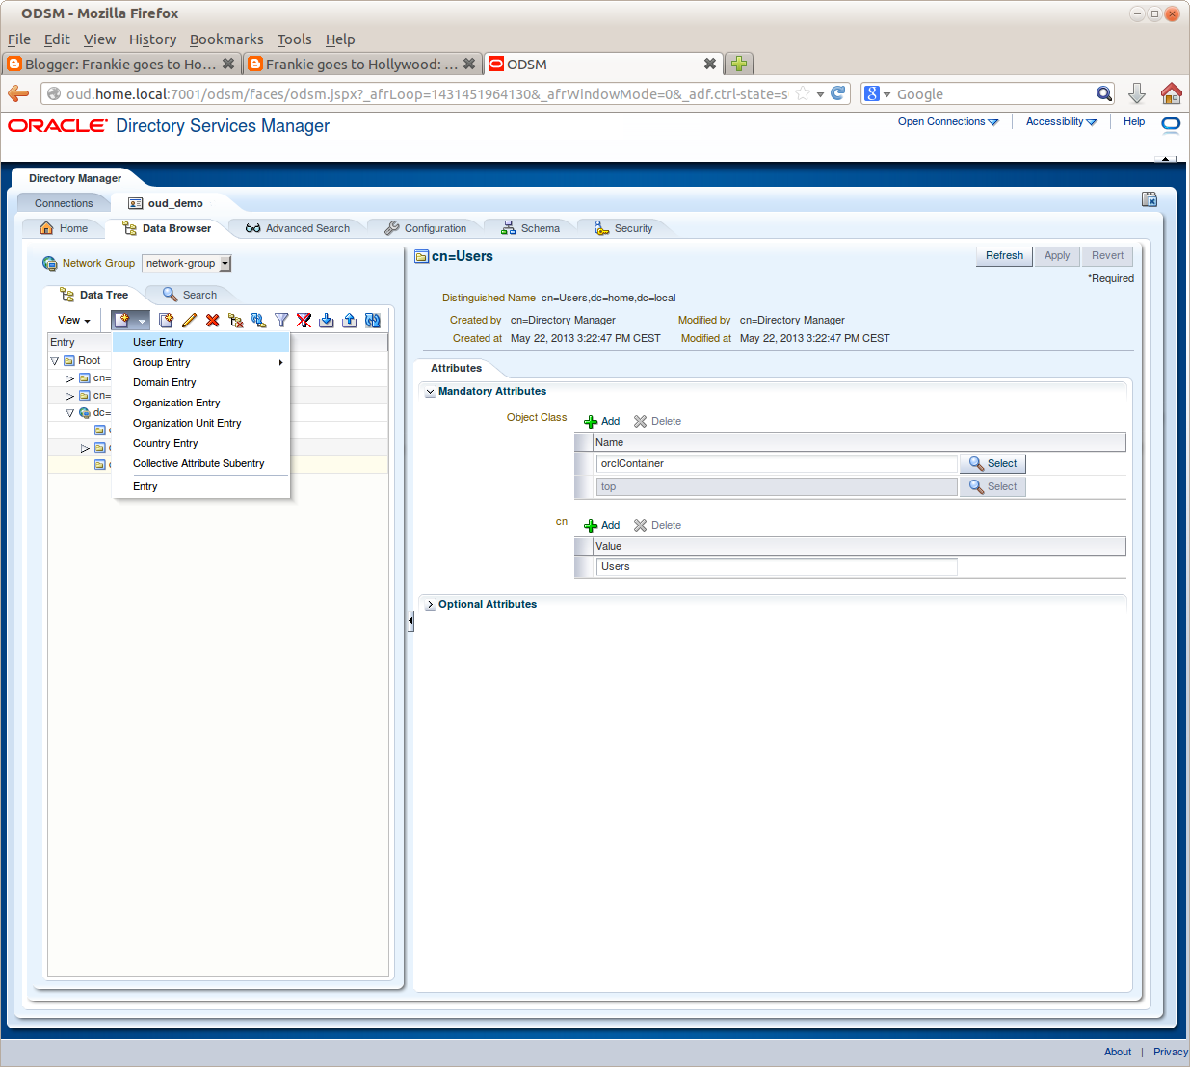This screenshot has height=1067, width=1190.
Task: Click the pencil Edit entry icon
Action: [x=189, y=321]
